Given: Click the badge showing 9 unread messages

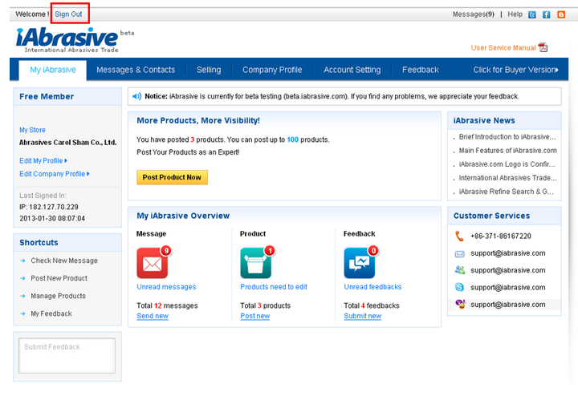Looking at the screenshot, I should pos(166,251).
